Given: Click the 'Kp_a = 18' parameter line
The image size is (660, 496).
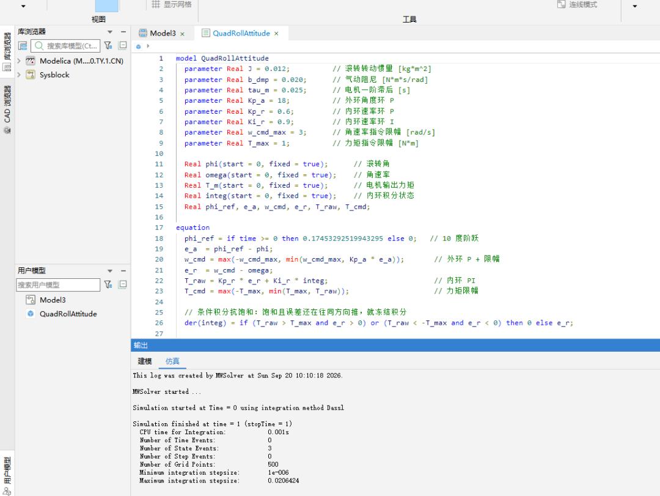Looking at the screenshot, I should click(237, 101).
